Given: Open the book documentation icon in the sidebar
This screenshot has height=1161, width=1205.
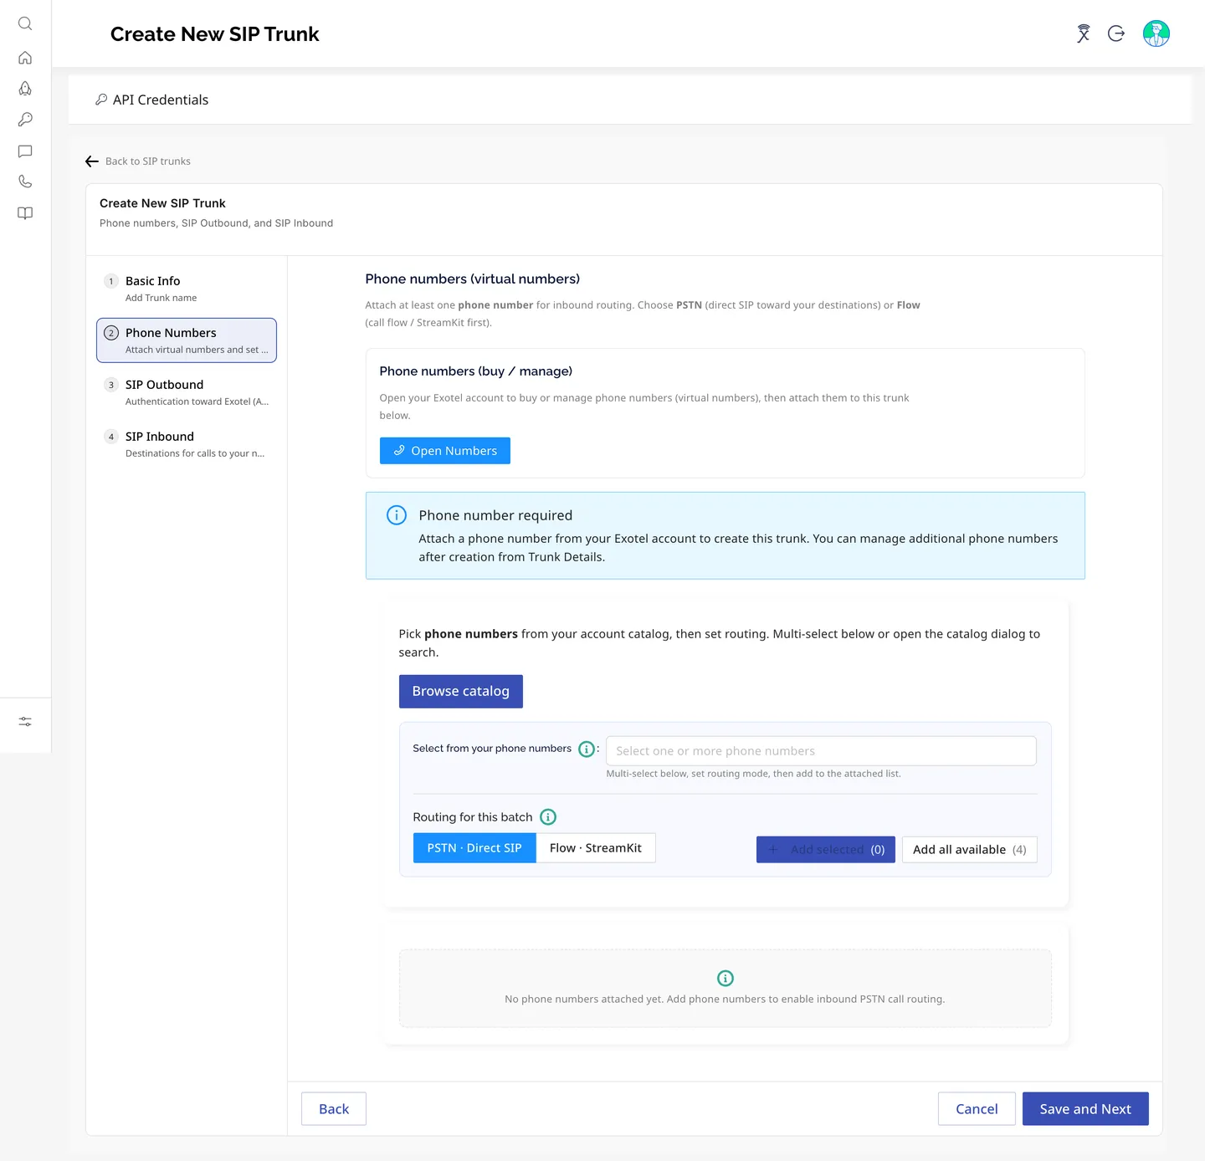Looking at the screenshot, I should click(x=25, y=213).
